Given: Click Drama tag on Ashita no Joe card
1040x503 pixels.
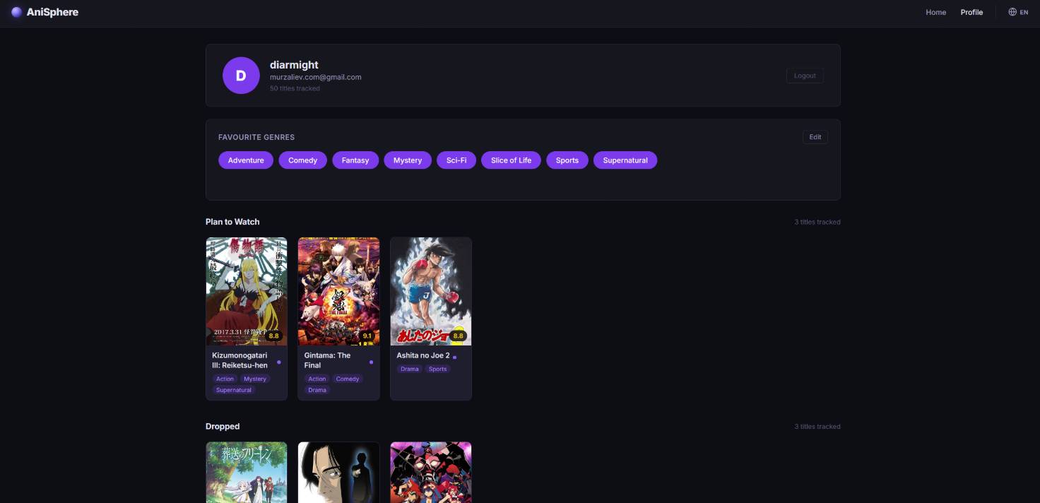Looking at the screenshot, I should click(x=410, y=369).
